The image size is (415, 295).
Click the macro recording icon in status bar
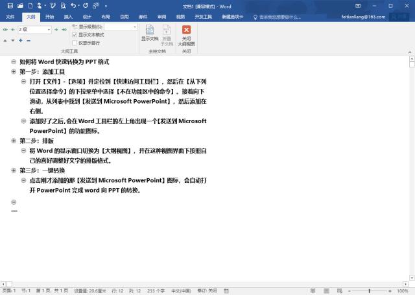(226, 290)
